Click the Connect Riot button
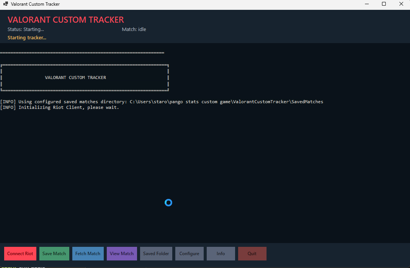 [x=20, y=253]
